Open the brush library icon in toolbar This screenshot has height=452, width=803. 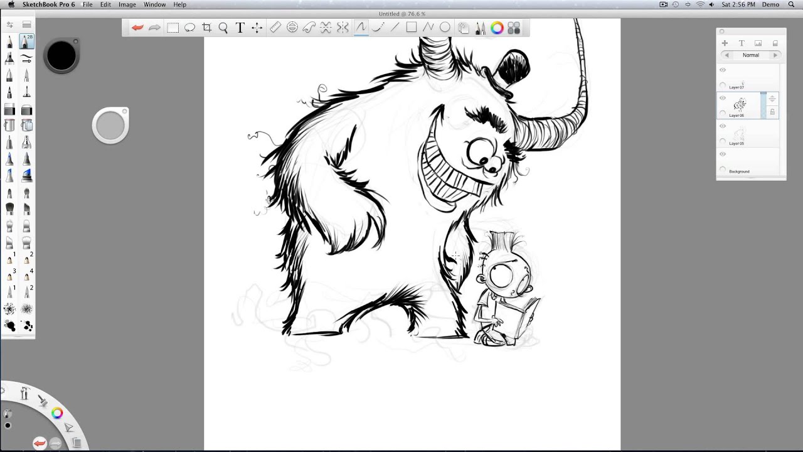pos(480,28)
